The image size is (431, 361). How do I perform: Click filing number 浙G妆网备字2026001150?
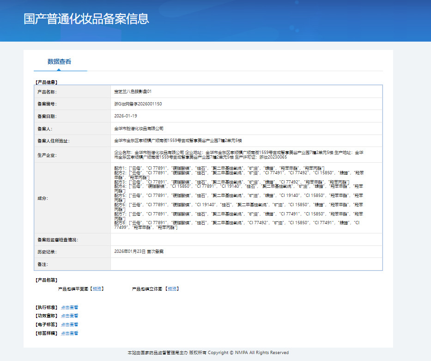[x=138, y=104]
